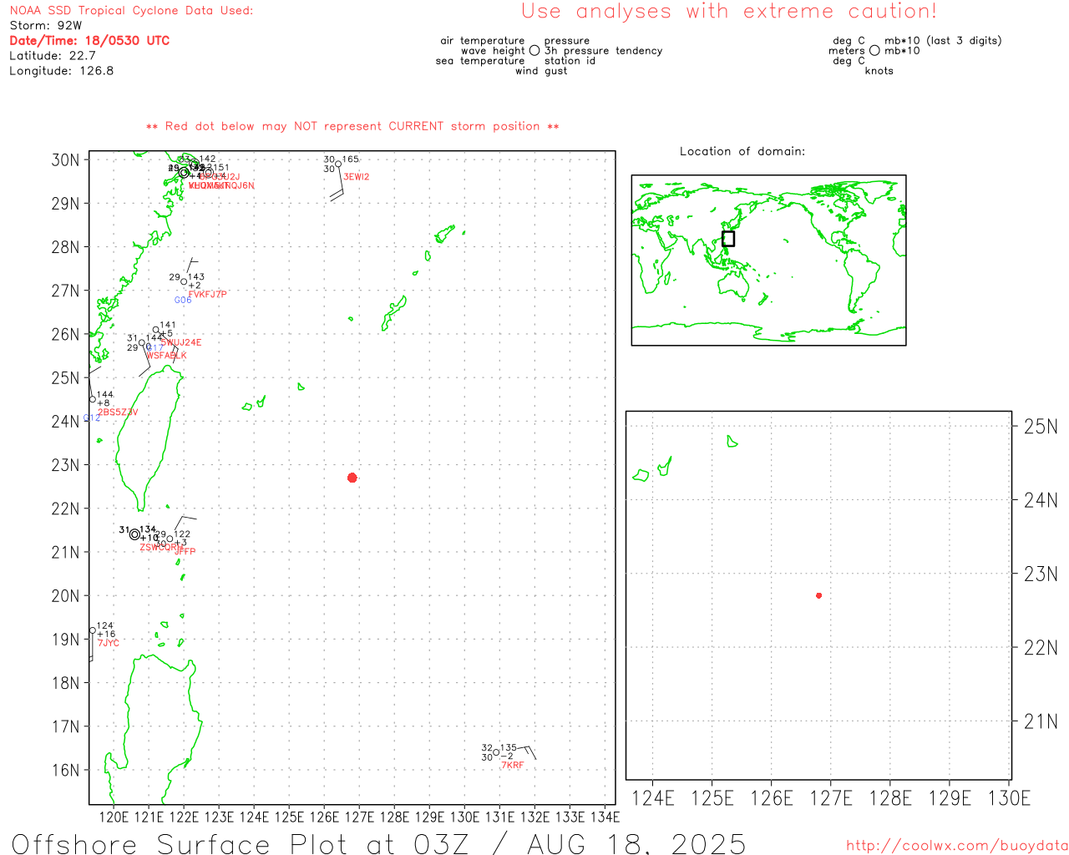
Task: Click the world overview map thumbnail
Action: click(768, 260)
